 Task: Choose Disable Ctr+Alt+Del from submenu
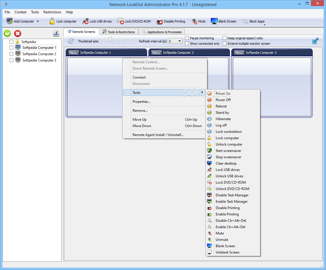[233, 221]
